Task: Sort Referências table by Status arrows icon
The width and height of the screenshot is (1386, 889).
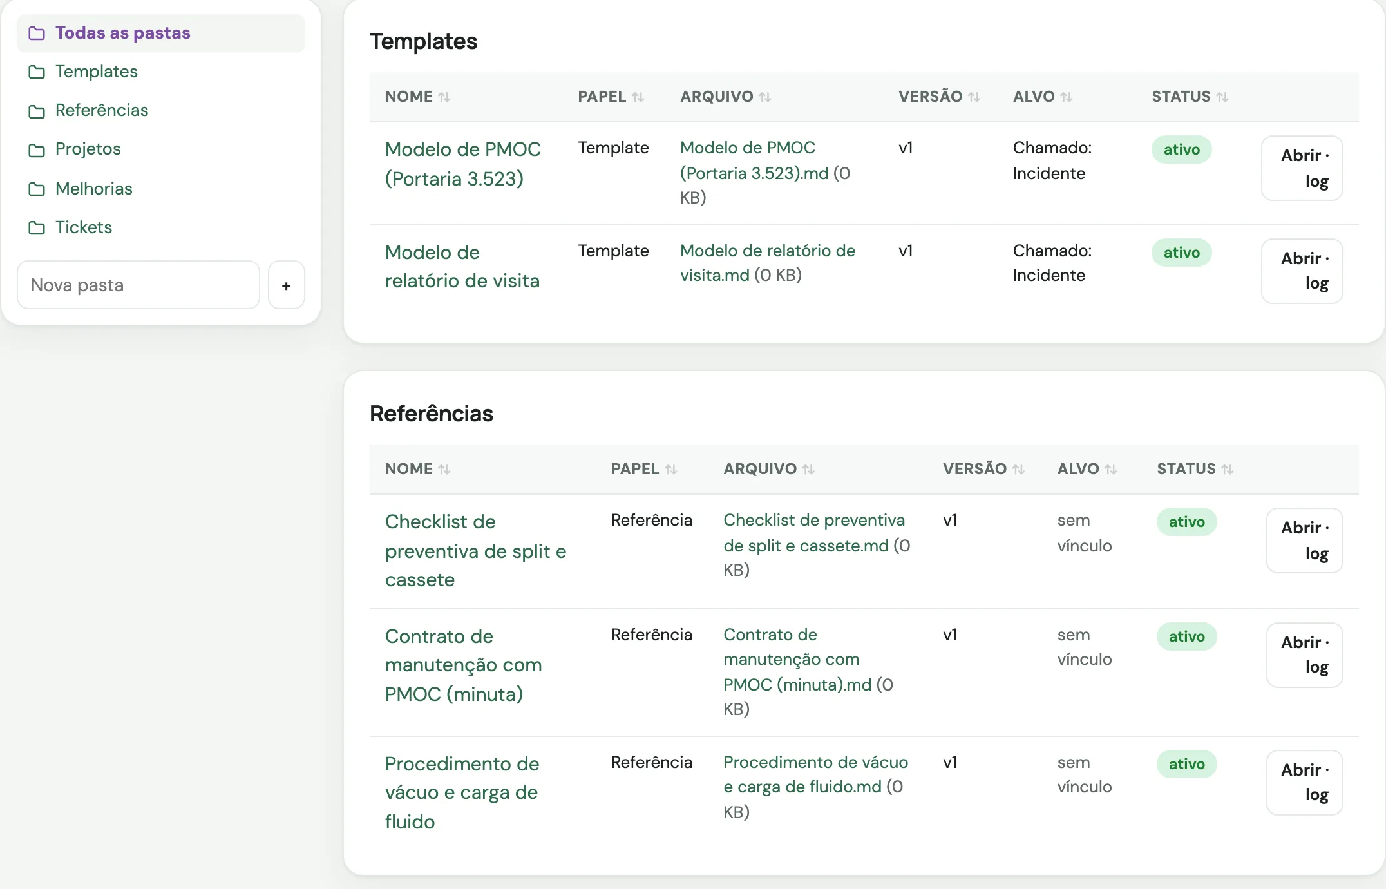Action: point(1228,470)
